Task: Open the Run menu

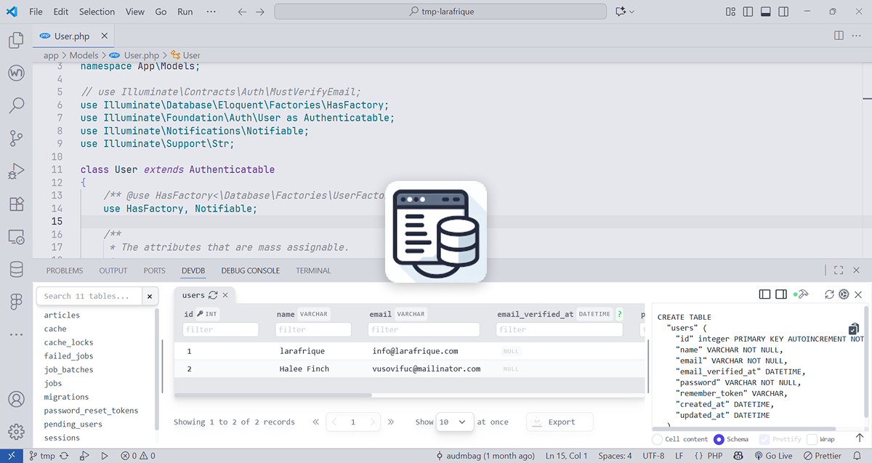Action: tap(185, 11)
